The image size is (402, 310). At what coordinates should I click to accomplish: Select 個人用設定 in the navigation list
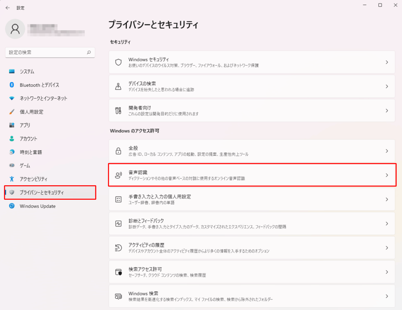point(50,112)
